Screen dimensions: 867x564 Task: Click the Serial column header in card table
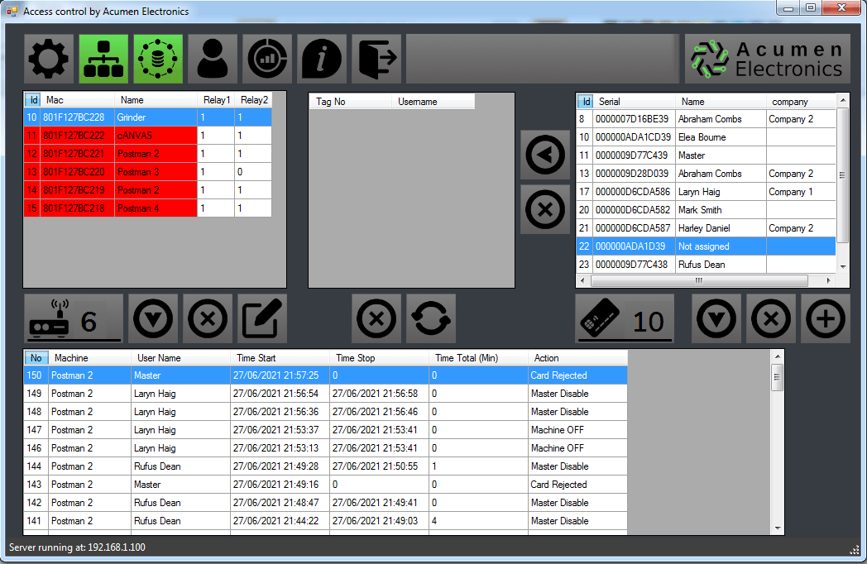point(635,101)
